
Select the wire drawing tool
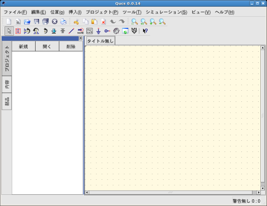[71, 31]
